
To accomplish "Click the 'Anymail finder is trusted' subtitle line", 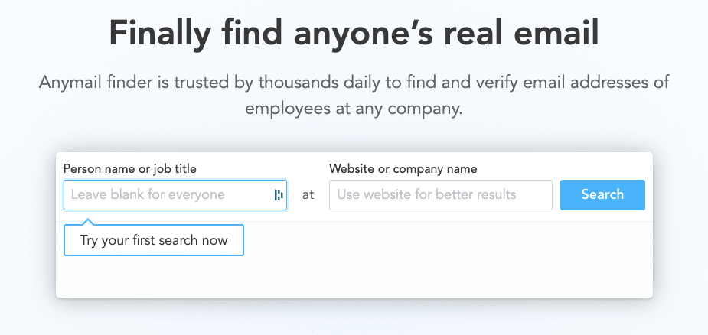I will [x=354, y=83].
